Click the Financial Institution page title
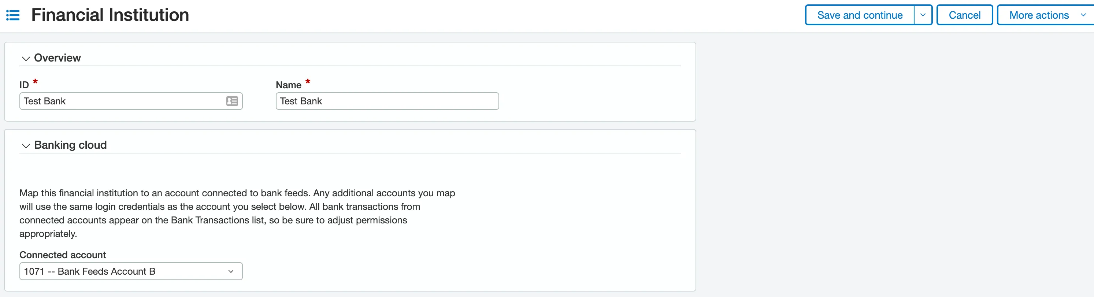This screenshot has height=297, width=1094. [x=110, y=15]
